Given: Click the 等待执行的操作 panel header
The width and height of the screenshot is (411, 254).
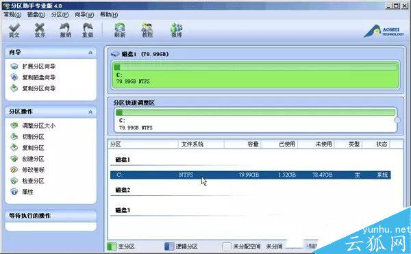Looking at the screenshot, I should point(51,216).
